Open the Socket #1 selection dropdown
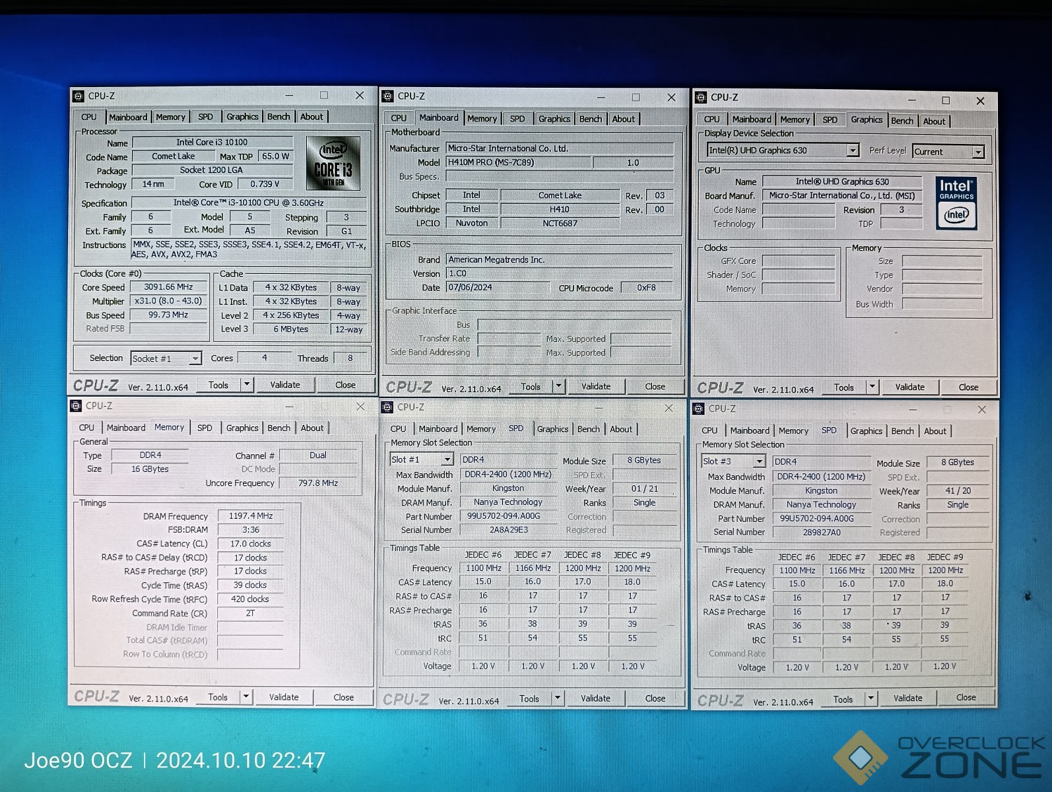 point(195,358)
